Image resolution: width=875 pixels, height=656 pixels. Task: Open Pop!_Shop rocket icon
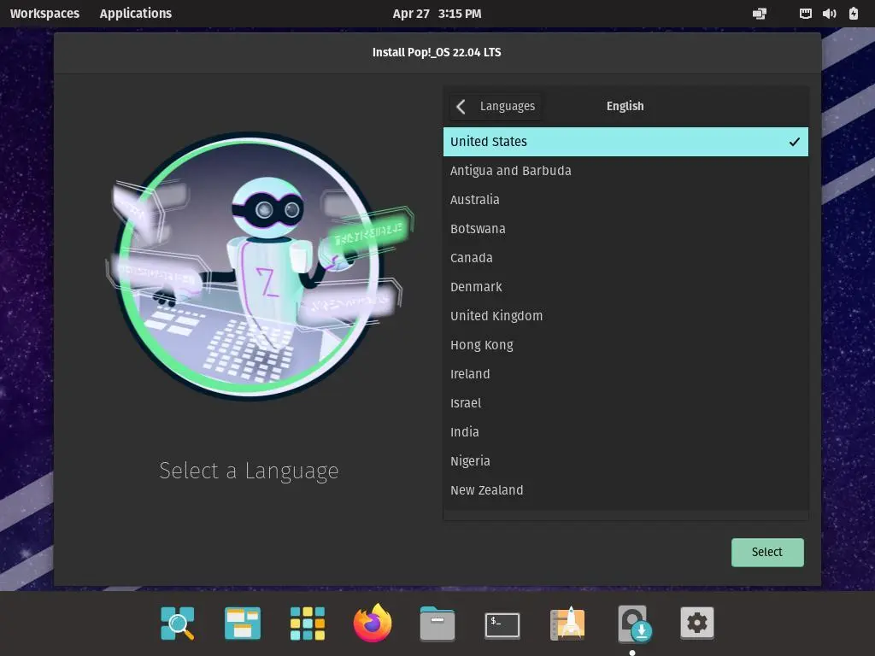[567, 624]
